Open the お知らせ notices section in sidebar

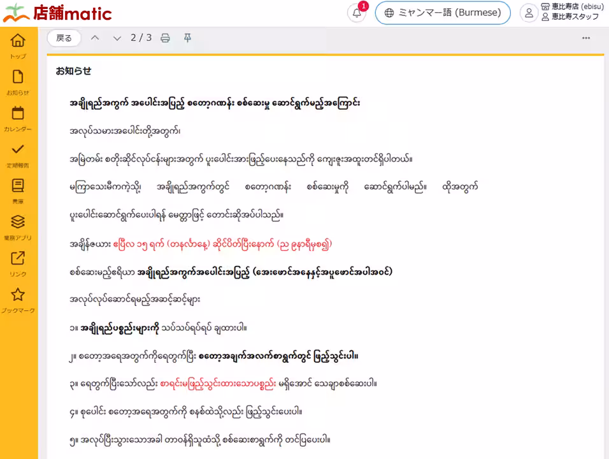[18, 82]
